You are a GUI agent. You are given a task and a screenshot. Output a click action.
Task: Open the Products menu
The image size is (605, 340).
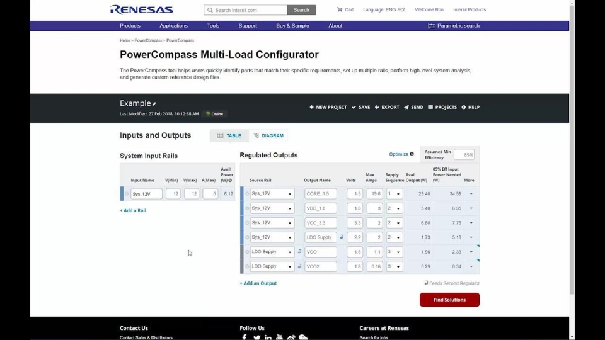point(130,26)
